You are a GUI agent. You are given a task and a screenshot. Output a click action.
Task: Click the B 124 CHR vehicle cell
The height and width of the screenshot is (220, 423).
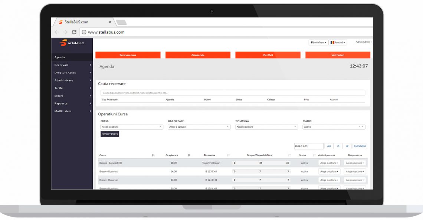pyautogui.click(x=211, y=180)
